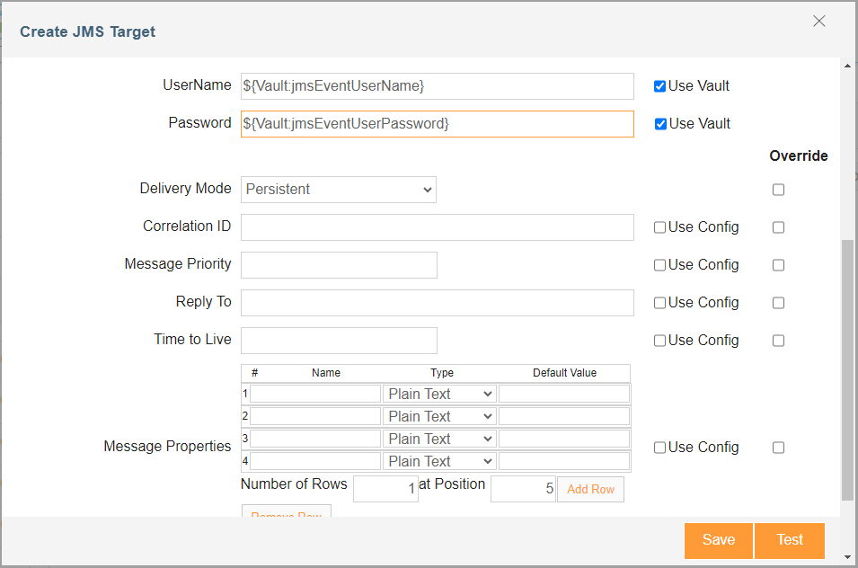Click the Test button
This screenshot has width=858, height=568.
790,541
